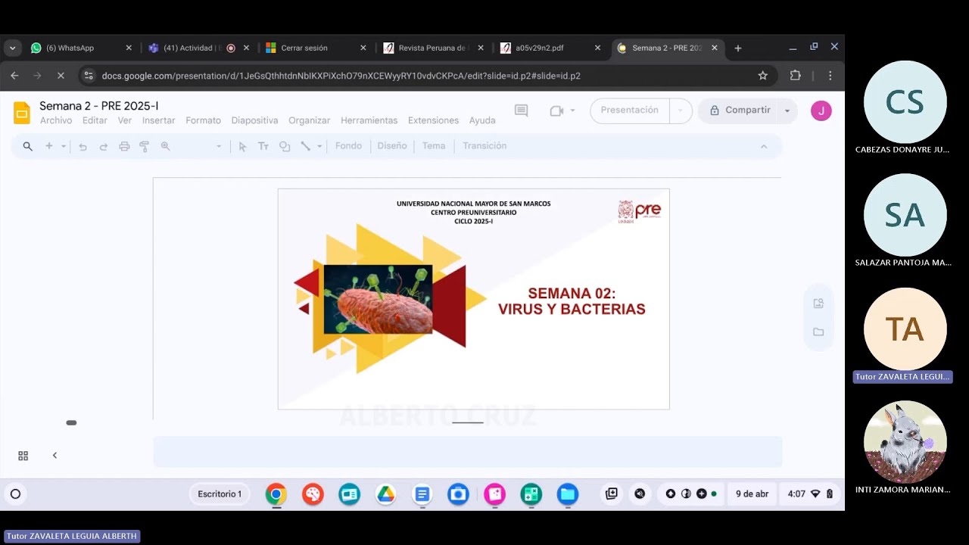
Task: Open the zoom level dropdown
Action: (x=219, y=146)
